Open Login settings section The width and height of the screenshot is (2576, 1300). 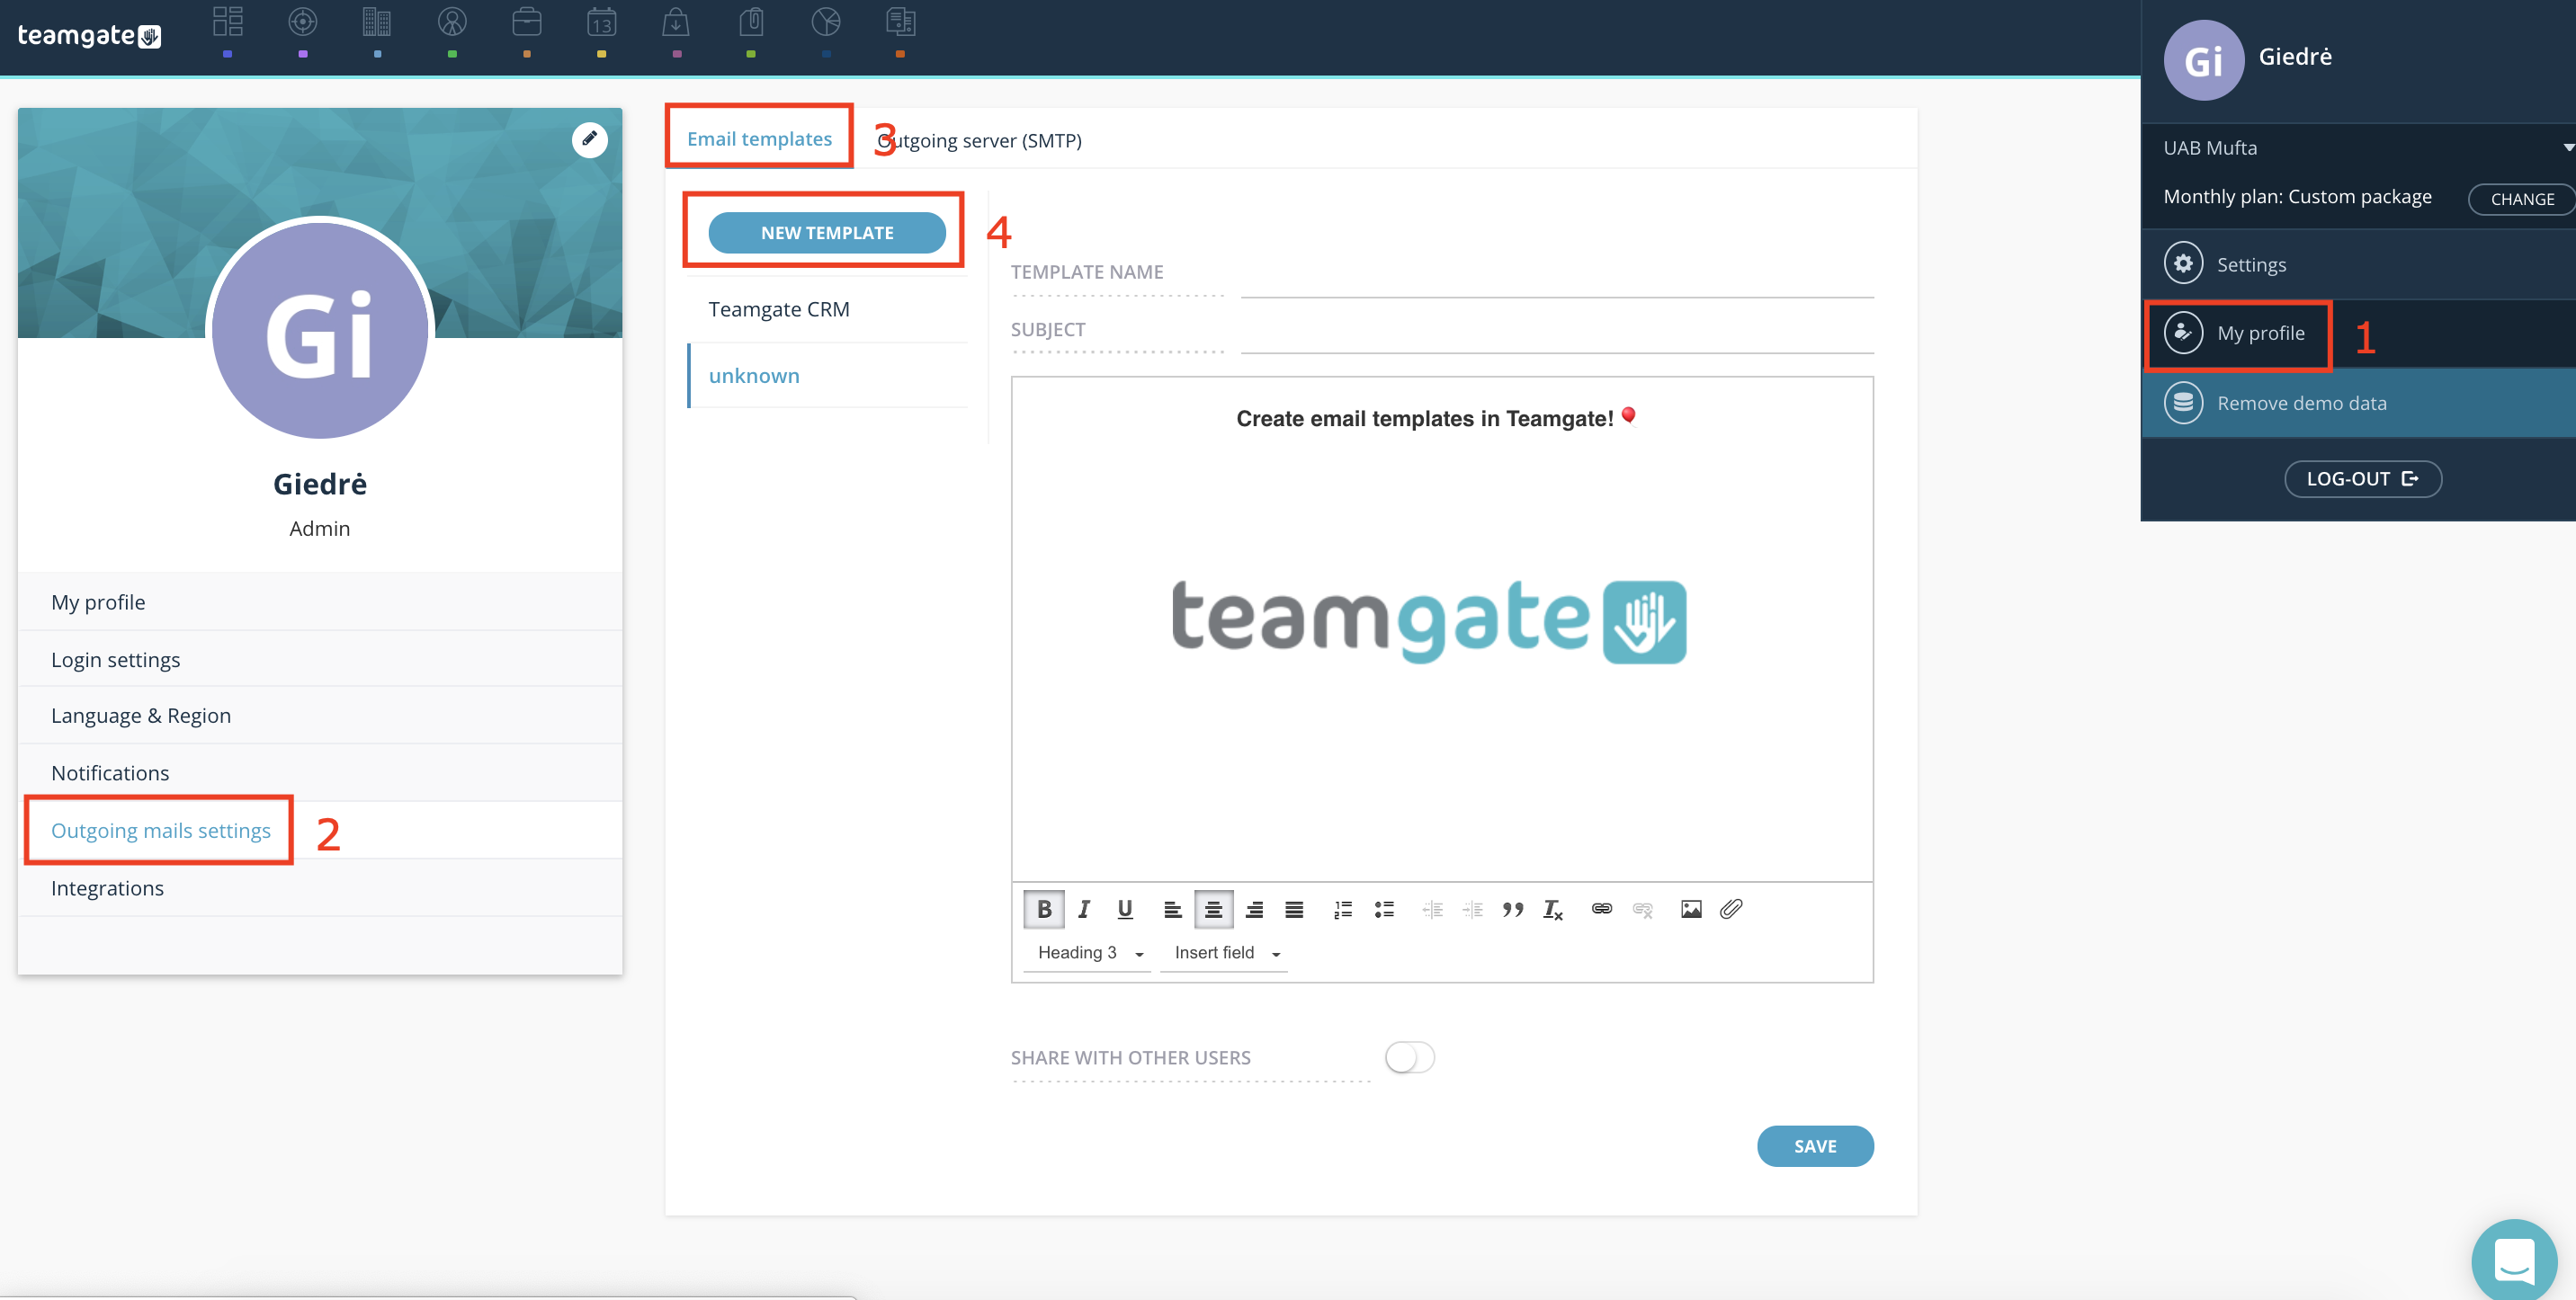pyautogui.click(x=320, y=660)
